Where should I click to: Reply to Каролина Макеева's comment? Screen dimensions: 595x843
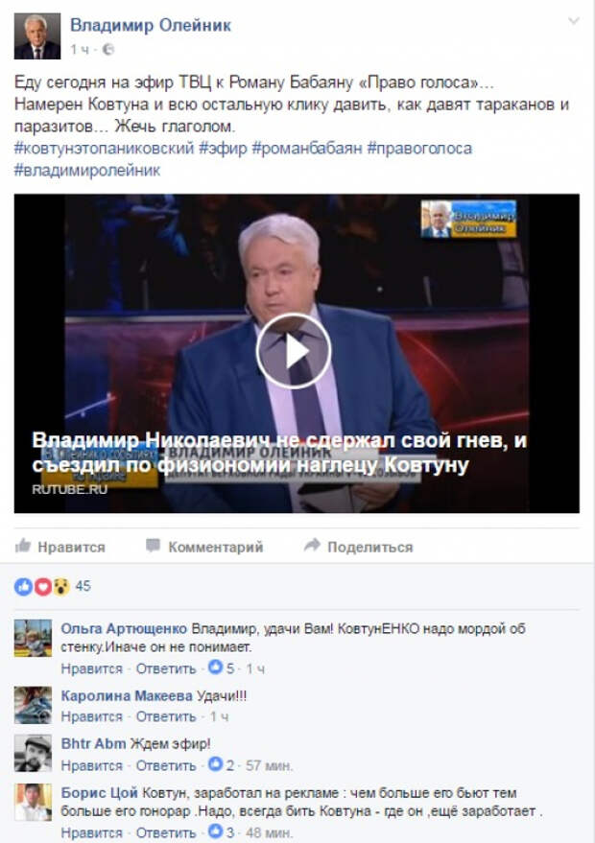166,716
